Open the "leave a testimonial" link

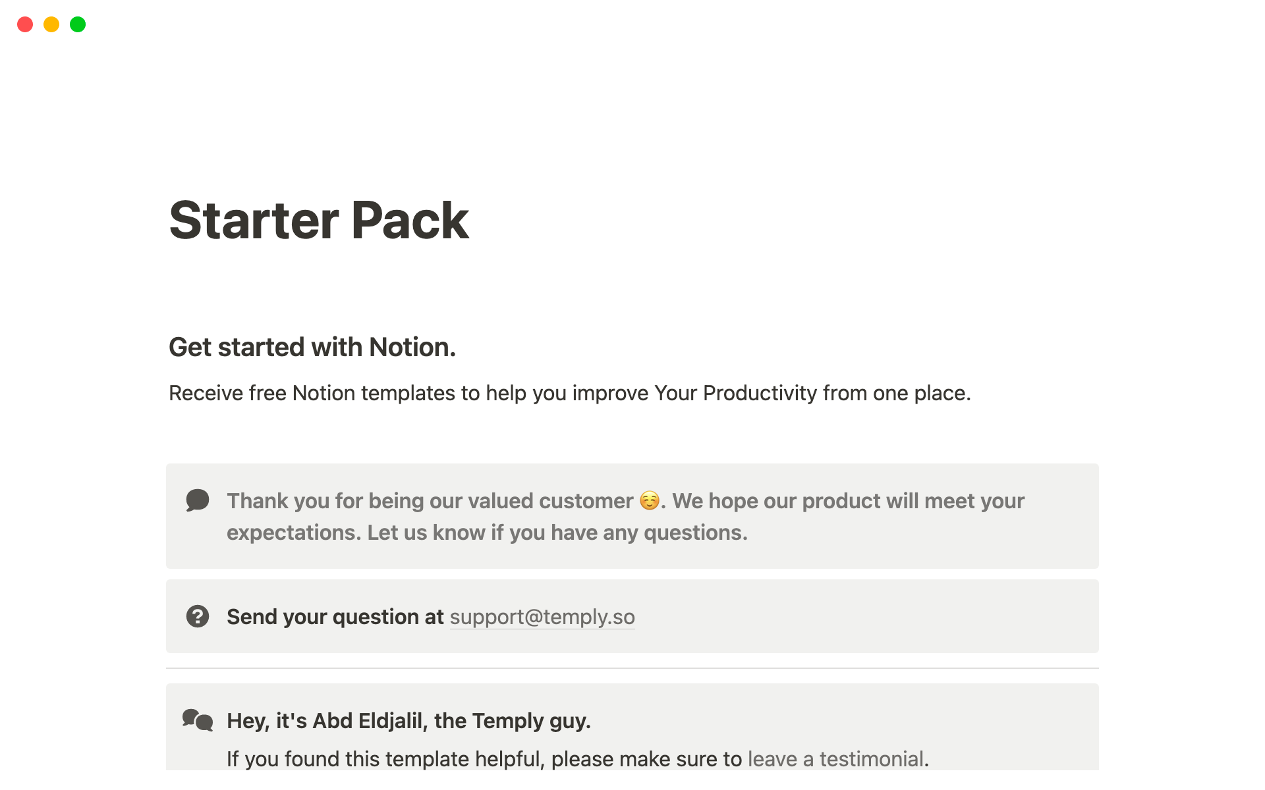pyautogui.click(x=835, y=759)
